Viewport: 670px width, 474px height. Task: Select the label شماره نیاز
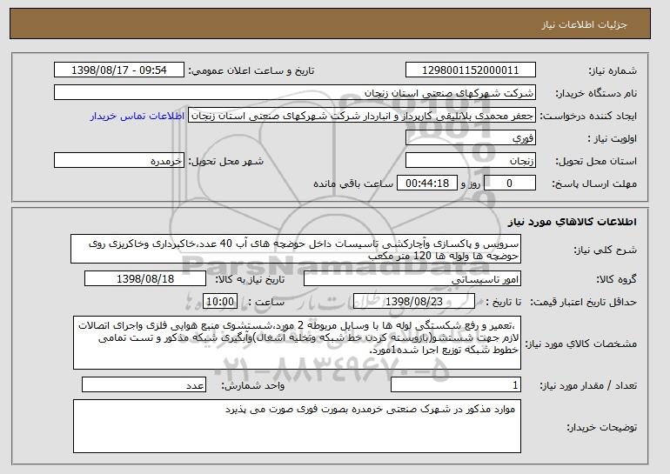click(x=613, y=70)
